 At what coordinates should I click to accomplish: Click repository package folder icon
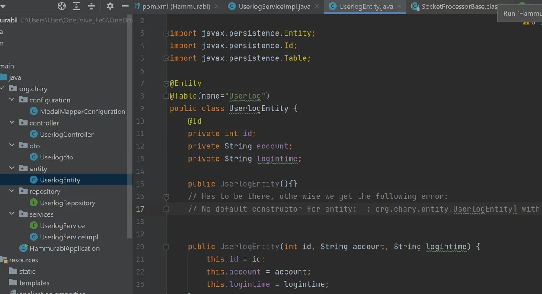(x=23, y=191)
